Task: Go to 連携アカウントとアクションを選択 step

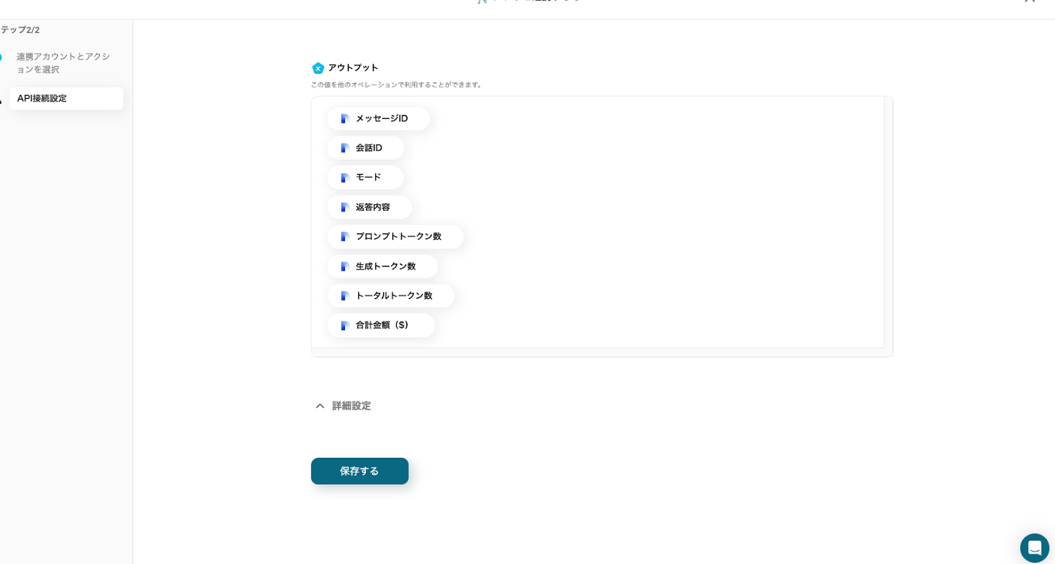Action: tap(63, 63)
